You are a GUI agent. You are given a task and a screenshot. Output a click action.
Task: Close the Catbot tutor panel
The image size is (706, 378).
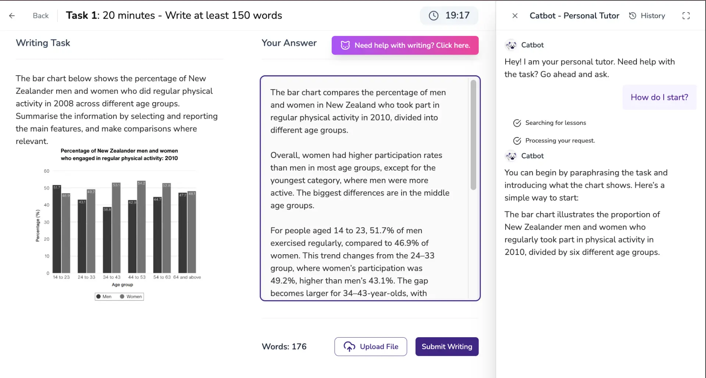515,15
